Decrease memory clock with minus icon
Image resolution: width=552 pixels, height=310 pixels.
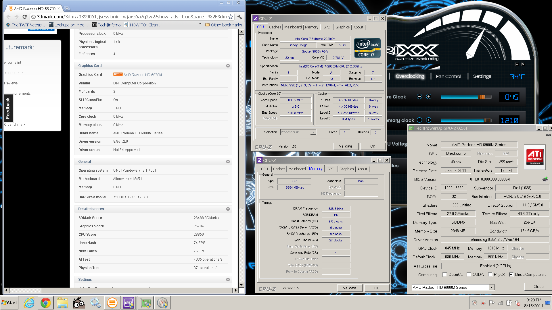[x=419, y=120]
